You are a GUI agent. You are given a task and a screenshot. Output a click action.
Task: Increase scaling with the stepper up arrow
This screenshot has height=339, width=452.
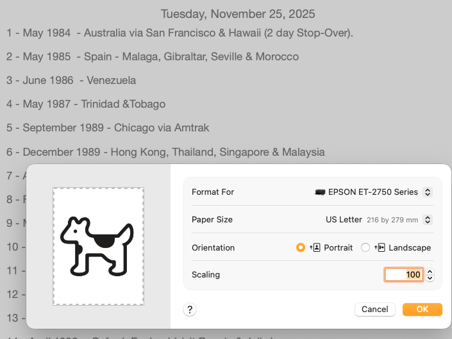click(x=430, y=272)
